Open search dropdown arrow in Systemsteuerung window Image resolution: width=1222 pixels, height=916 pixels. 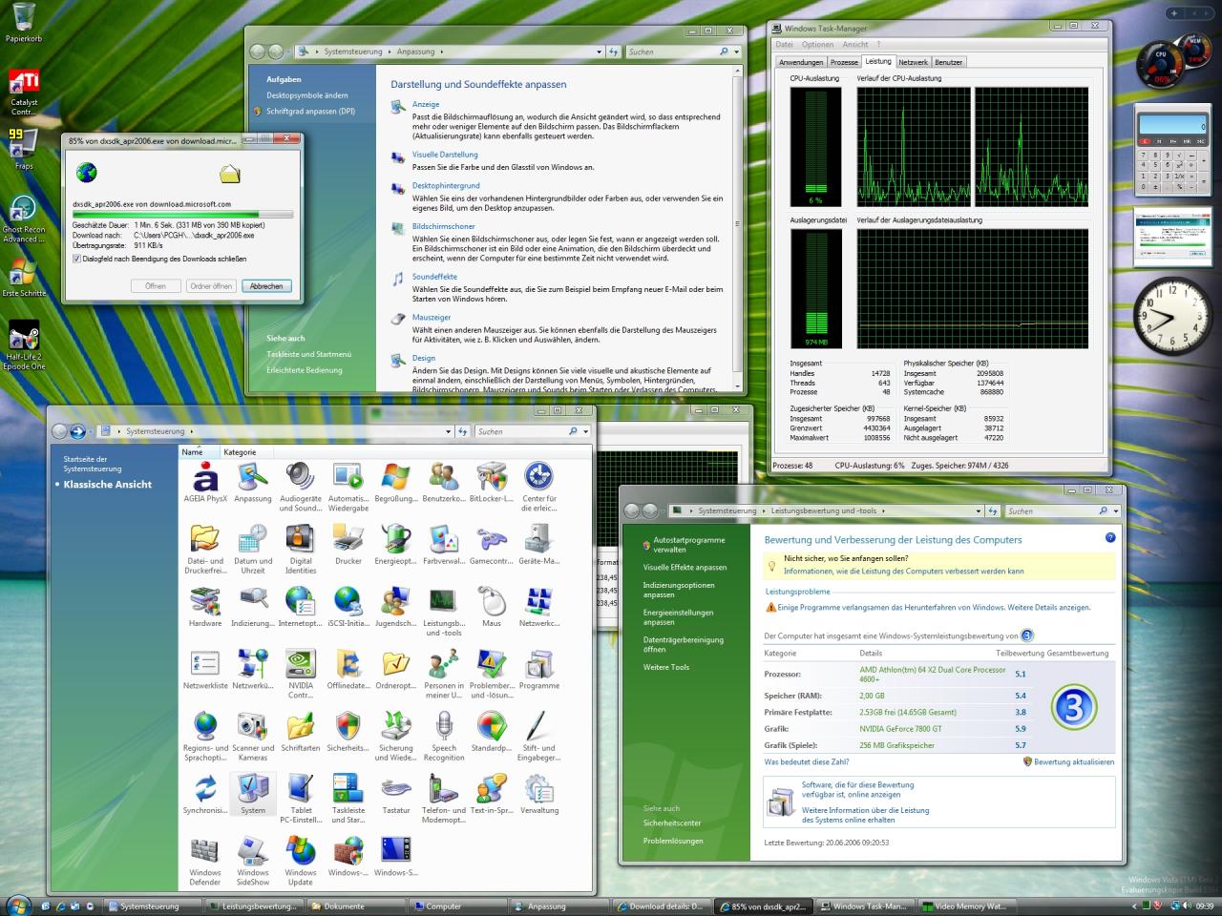point(585,431)
